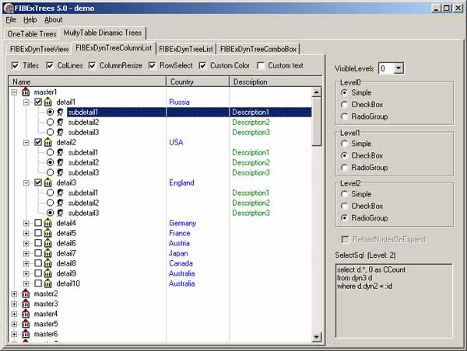The width and height of the screenshot is (467, 351).
Task: Collapse the detail1 node
Action: point(26,103)
